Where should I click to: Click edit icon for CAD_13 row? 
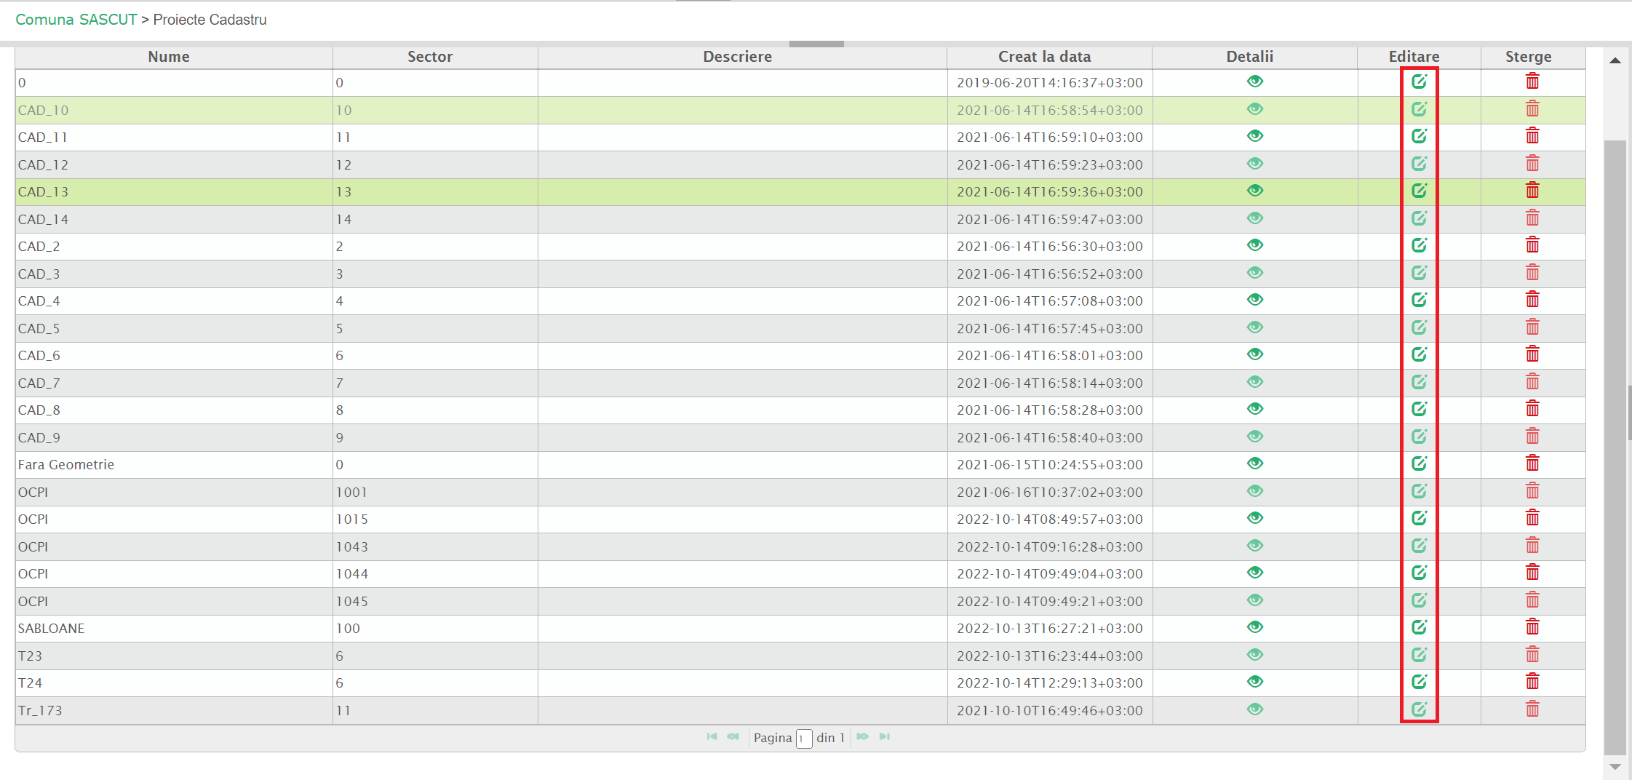coord(1419,191)
